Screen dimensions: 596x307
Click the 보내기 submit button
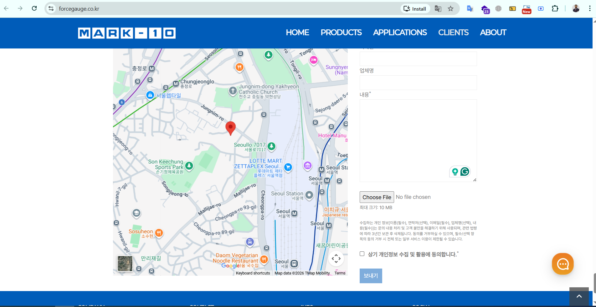point(371,276)
